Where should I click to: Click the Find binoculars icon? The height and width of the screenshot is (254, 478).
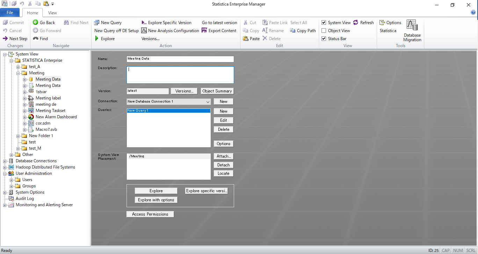[x=35, y=38]
